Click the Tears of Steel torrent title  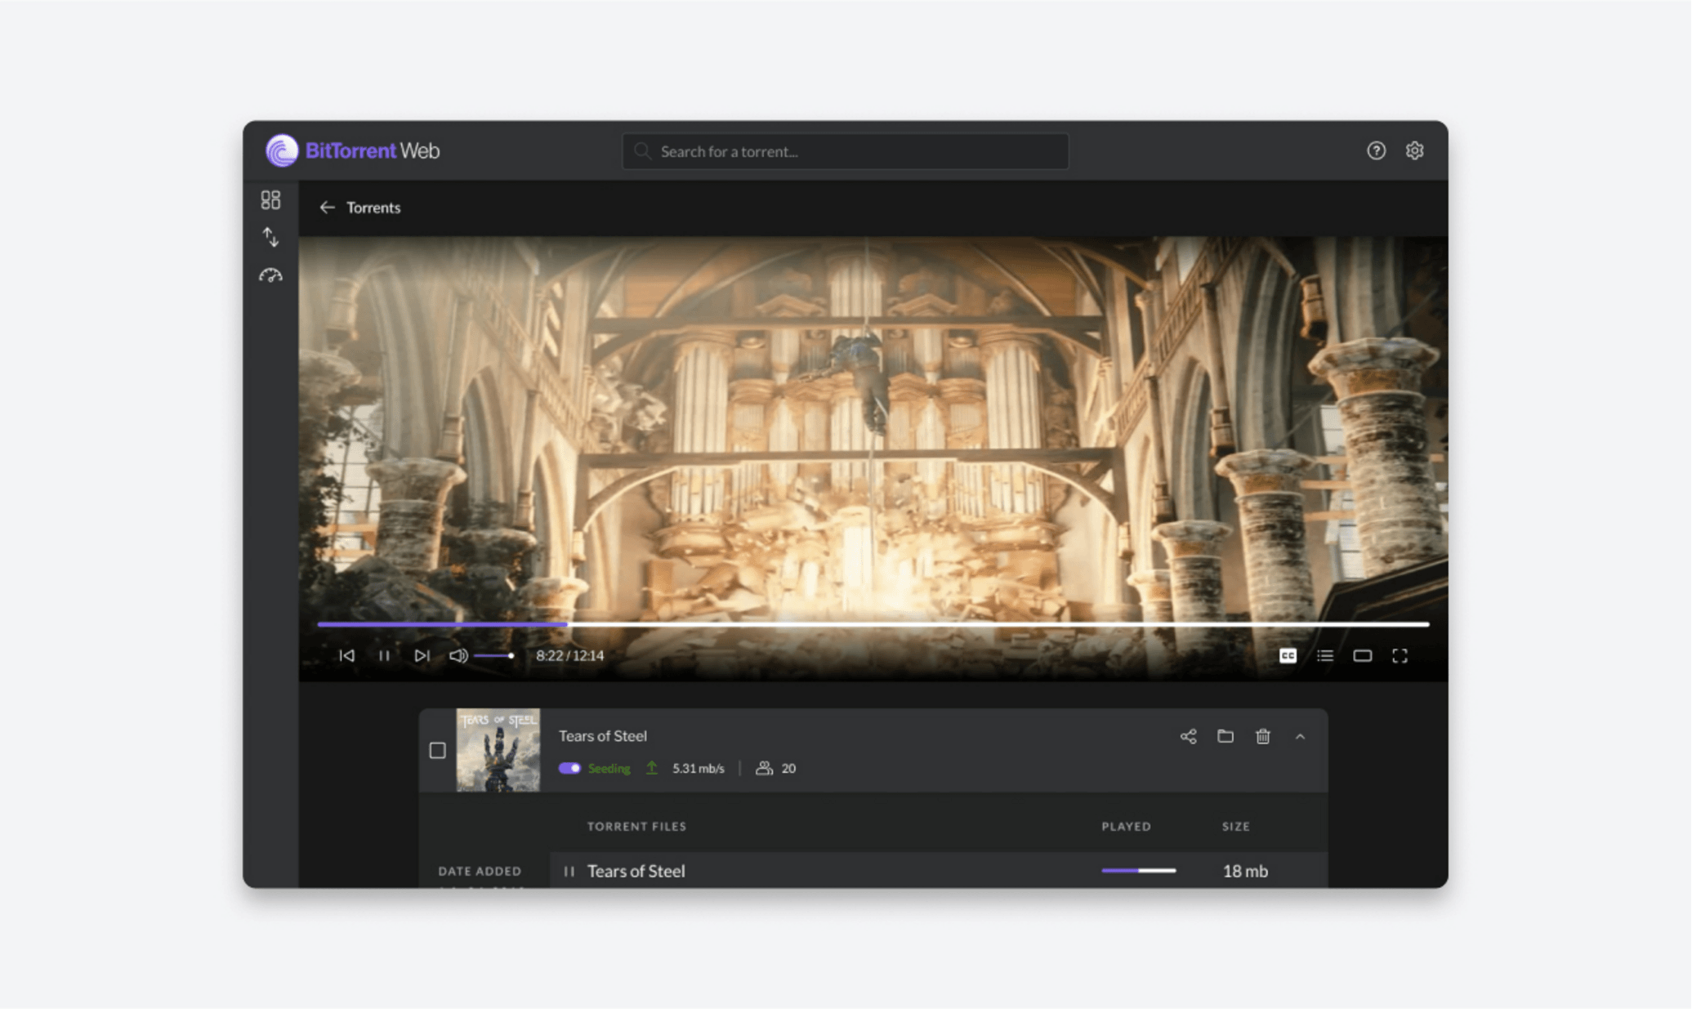click(603, 735)
